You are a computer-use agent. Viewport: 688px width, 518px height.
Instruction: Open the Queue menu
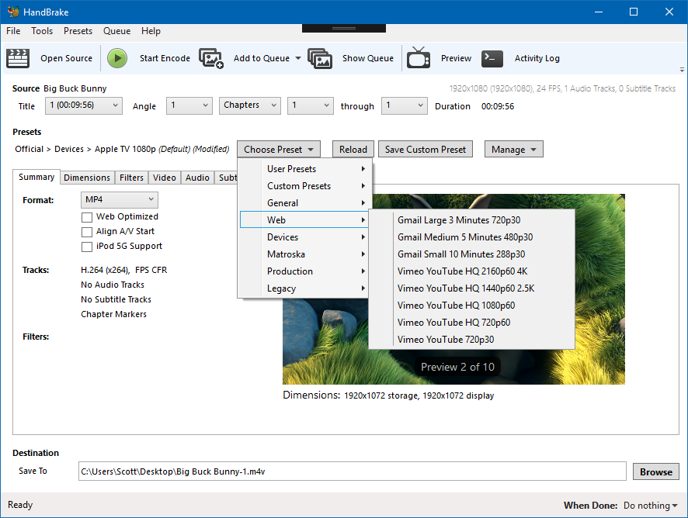tap(116, 31)
